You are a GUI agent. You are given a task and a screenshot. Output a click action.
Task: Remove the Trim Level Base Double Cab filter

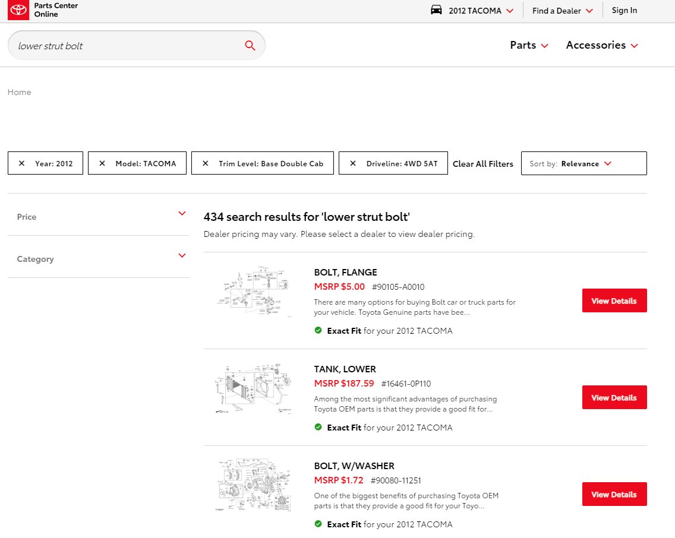206,163
